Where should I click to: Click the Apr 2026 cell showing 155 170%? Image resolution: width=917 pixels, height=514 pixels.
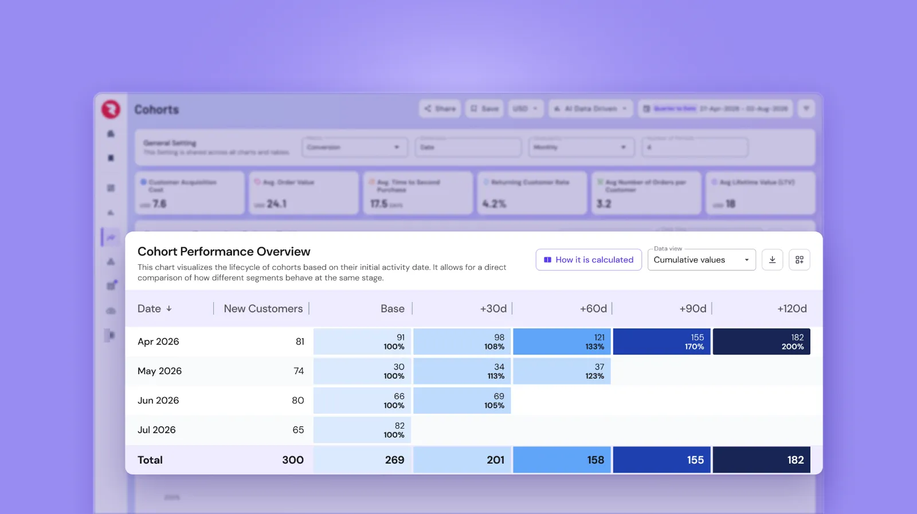662,342
